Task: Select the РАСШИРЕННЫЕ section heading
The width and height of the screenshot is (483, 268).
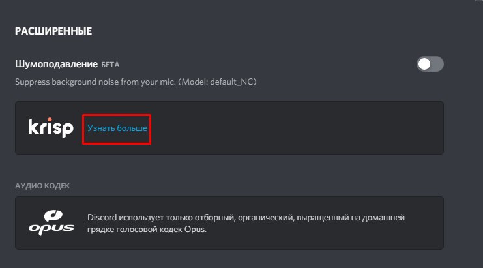Action: click(53, 31)
